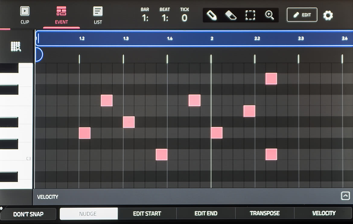Select the highest-pitched note event
Viewport: 353px width, 224px height.
[271, 79]
